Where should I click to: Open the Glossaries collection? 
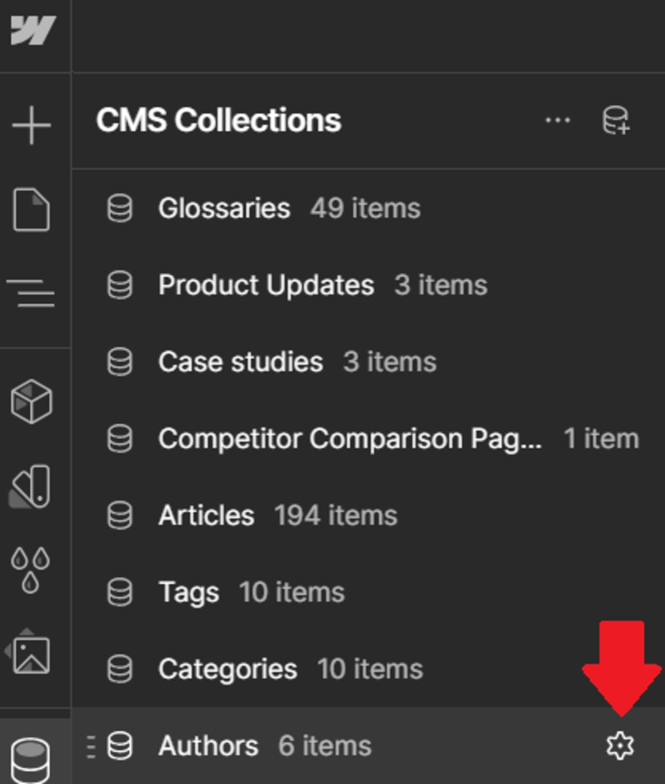[x=224, y=209]
